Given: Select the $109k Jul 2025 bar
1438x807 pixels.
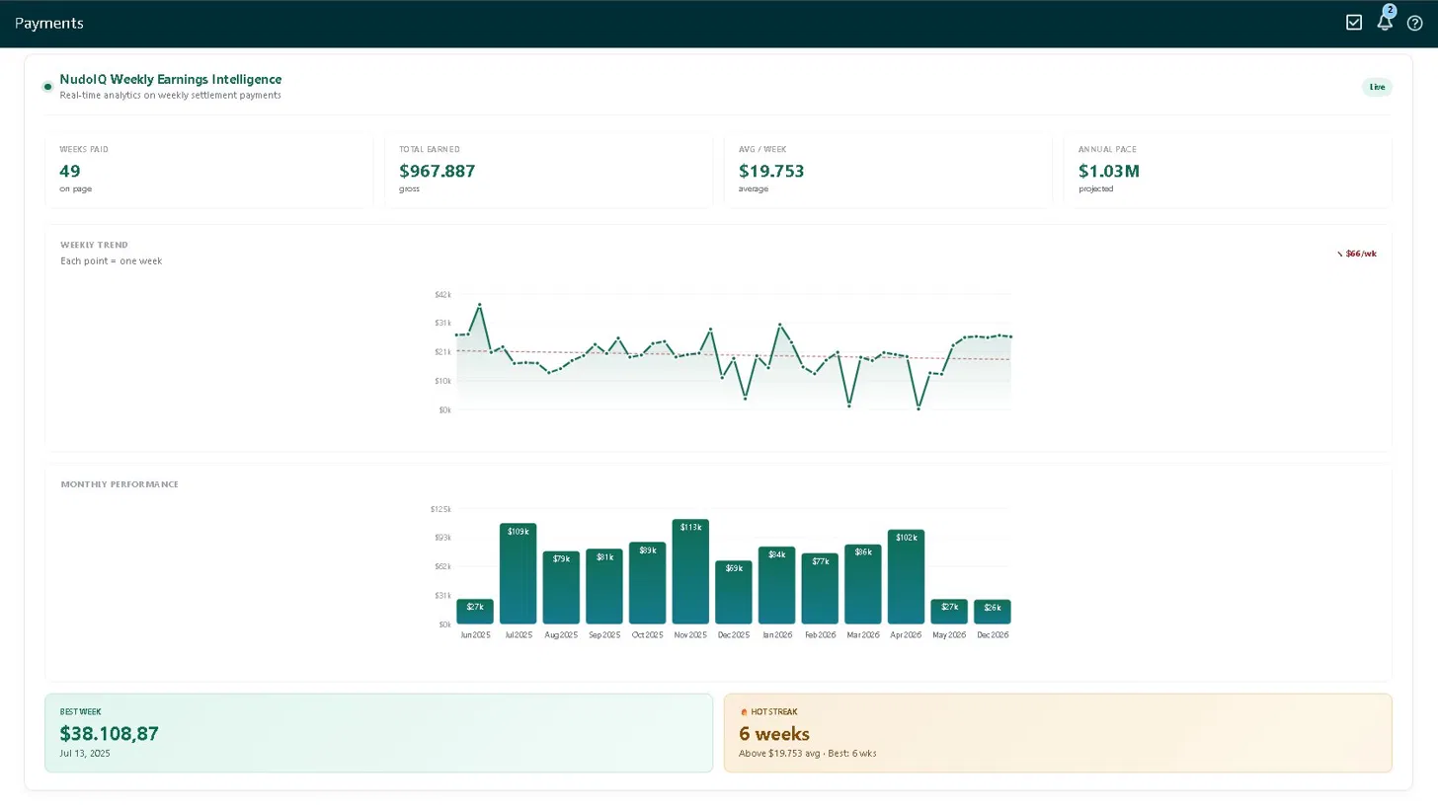Looking at the screenshot, I should [x=518, y=574].
